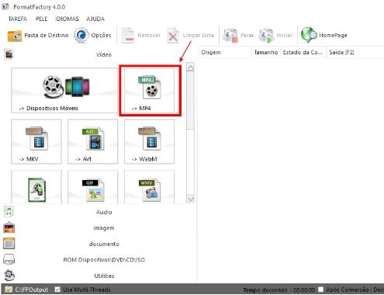Select the Dispositivos Móveis conversion tile

64,90
